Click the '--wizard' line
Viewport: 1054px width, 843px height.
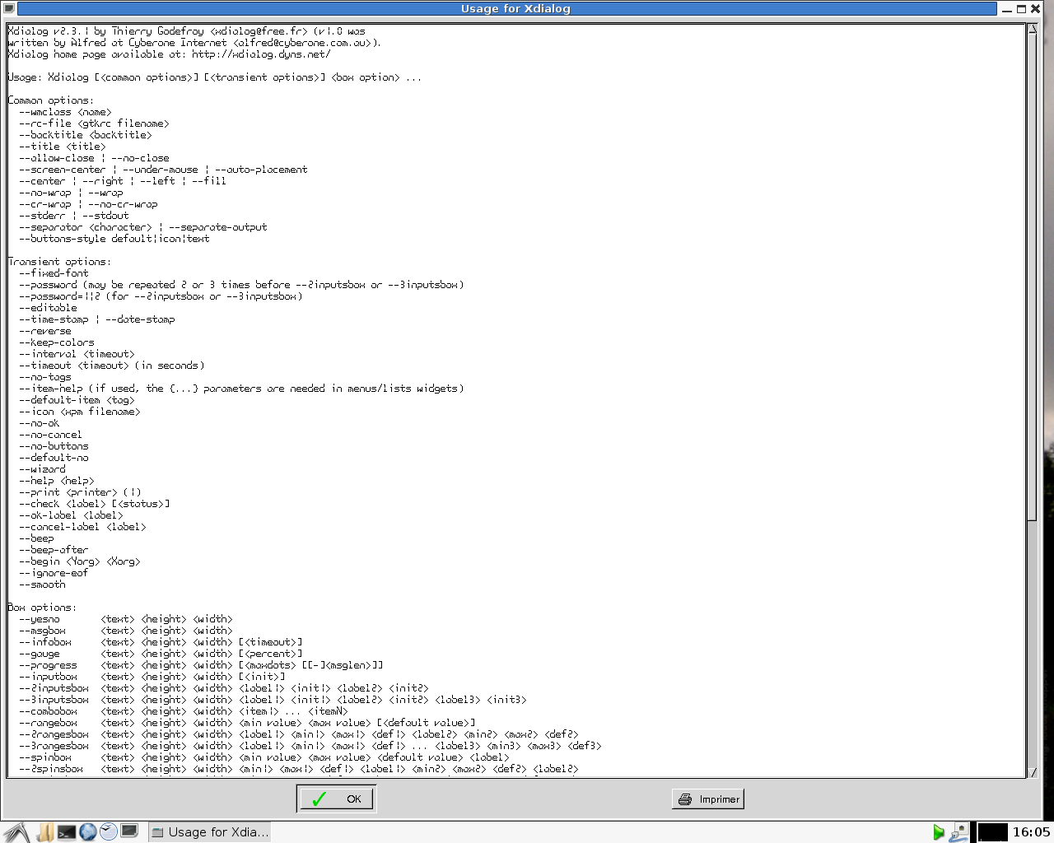pos(42,469)
